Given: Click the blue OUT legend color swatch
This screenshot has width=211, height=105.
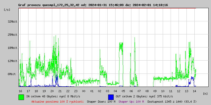Looking at the screenshot, I should (111, 97).
